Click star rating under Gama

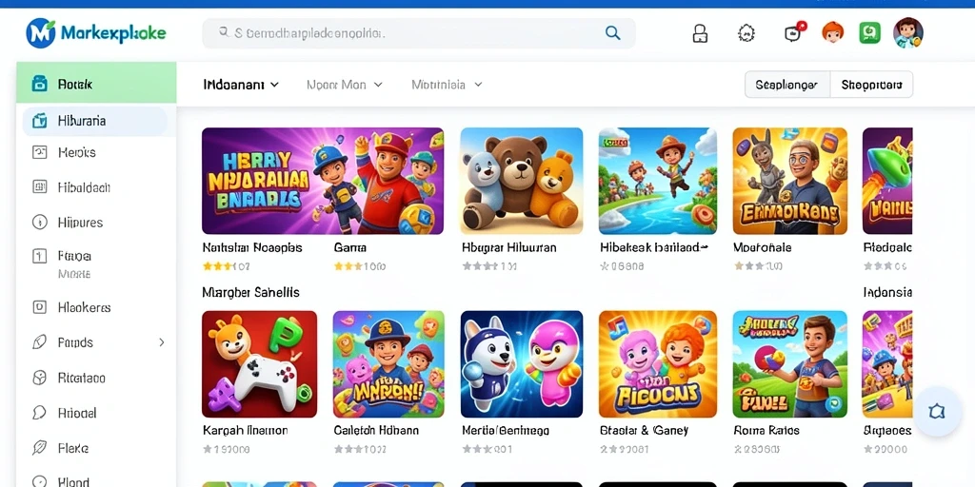point(359,266)
